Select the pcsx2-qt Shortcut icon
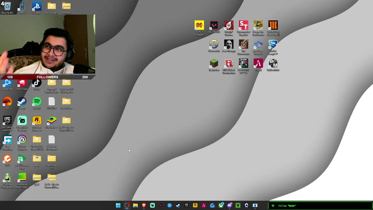373x210 pixels. coord(258,47)
